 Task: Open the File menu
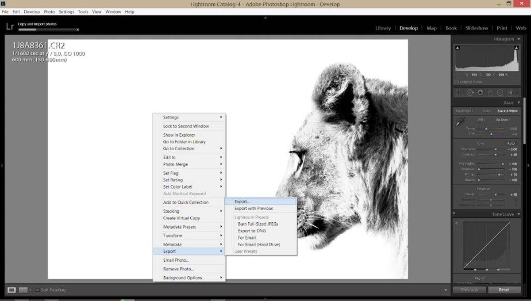click(x=5, y=11)
